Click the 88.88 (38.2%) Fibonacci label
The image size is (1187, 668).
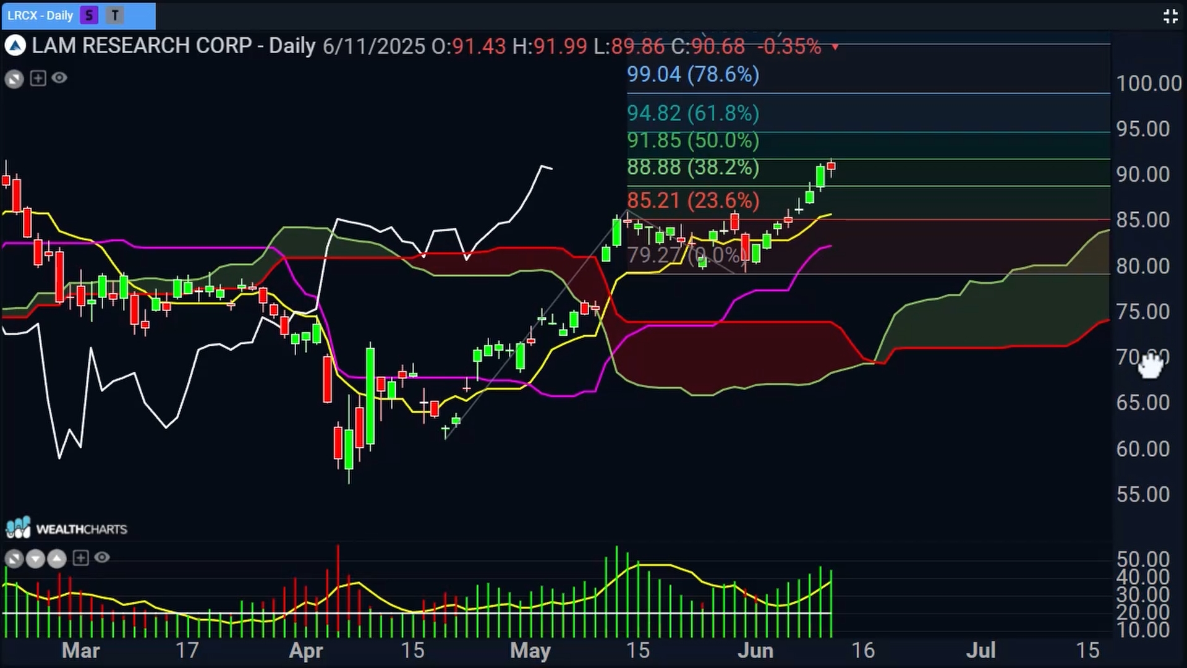tap(693, 168)
